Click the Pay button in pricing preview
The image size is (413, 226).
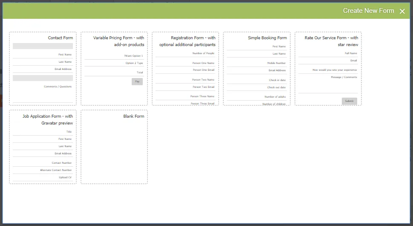(137, 81)
